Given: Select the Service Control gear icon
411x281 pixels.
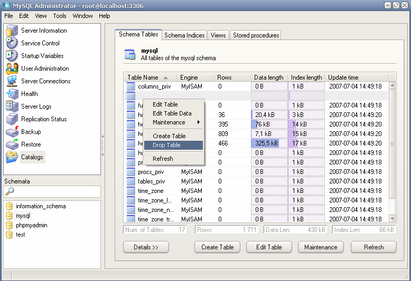Looking at the screenshot, I should point(12,43).
